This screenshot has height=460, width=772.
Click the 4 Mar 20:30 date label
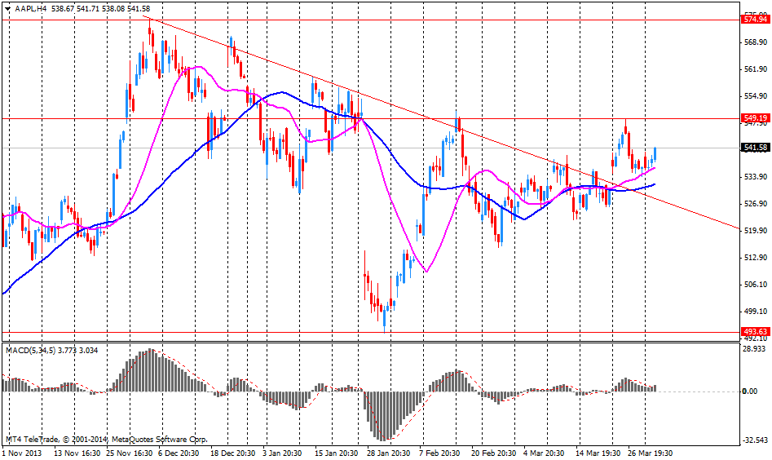544,453
